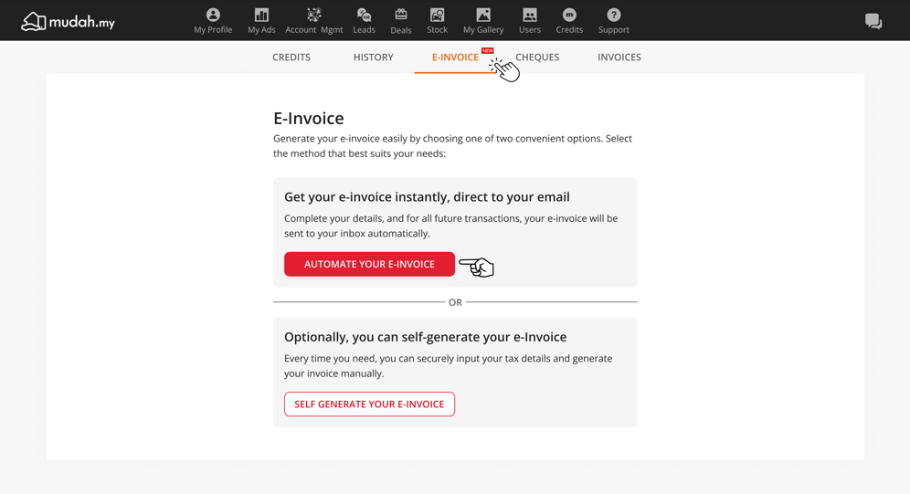The image size is (910, 494).
Task: Click SELF GENERATE YOUR E-INVOICE button
Action: 369,404
